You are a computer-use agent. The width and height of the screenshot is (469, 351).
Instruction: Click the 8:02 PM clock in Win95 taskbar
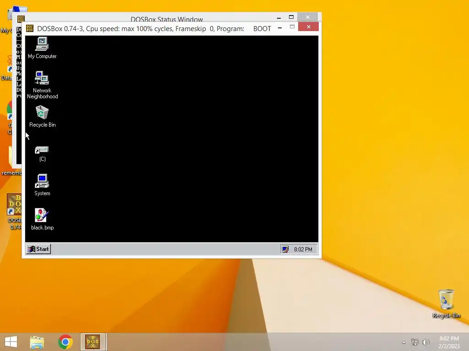coord(303,249)
